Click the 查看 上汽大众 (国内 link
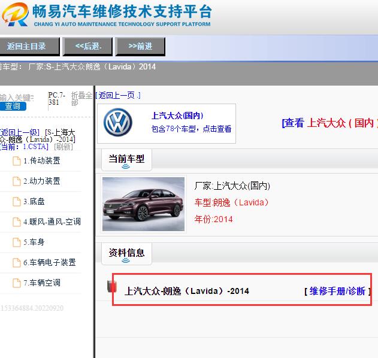 329,123
